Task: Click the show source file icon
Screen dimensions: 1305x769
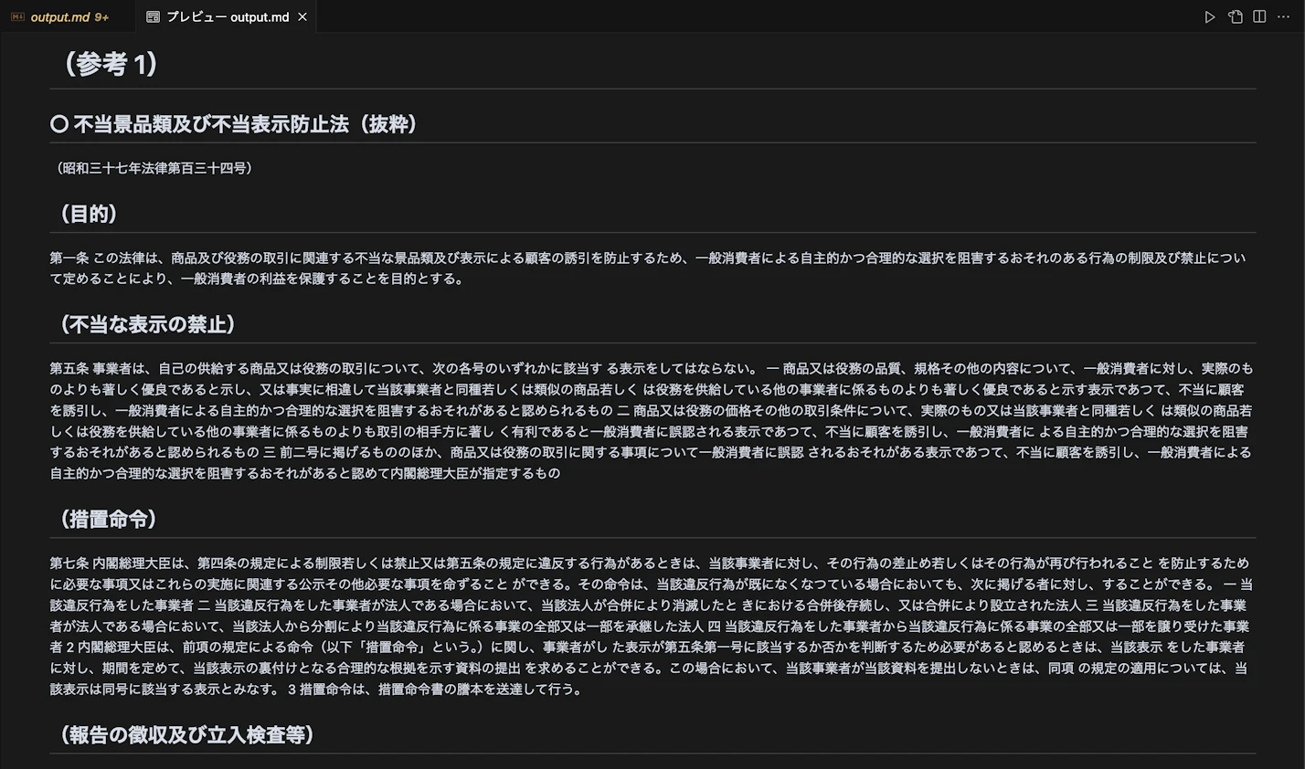Action: pyautogui.click(x=1236, y=17)
